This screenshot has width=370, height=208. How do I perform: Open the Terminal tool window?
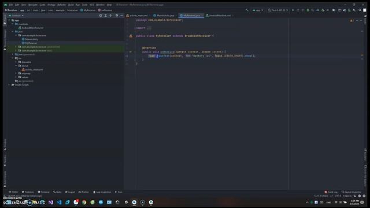44,192
